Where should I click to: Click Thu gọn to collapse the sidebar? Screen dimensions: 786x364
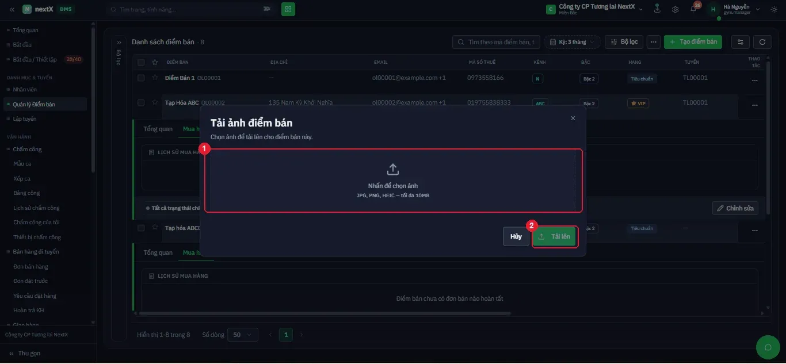click(25, 353)
